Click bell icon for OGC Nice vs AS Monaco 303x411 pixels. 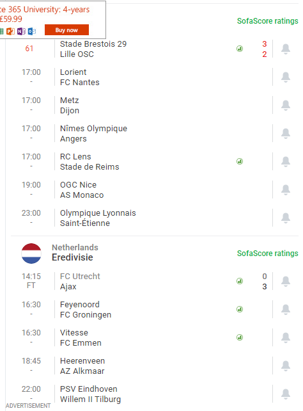click(286, 189)
